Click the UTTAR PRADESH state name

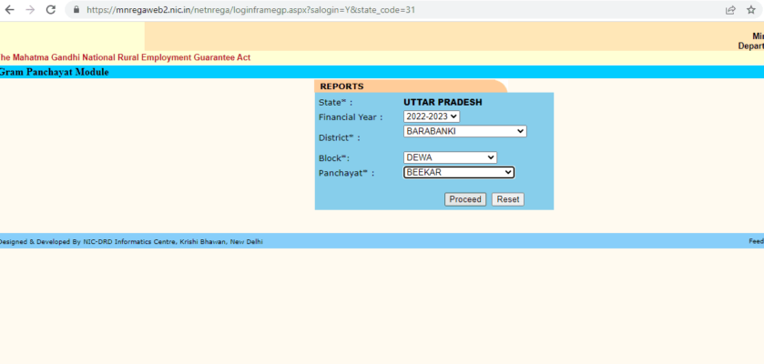click(x=443, y=102)
